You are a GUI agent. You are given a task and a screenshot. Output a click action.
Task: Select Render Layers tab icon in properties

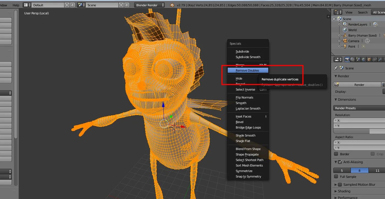pos(353,59)
